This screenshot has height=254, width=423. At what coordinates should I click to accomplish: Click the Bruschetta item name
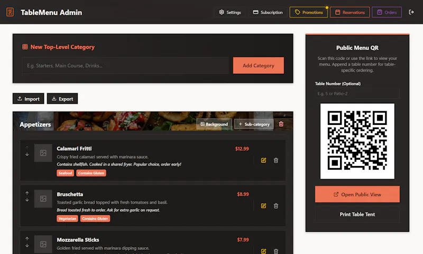[x=70, y=194]
